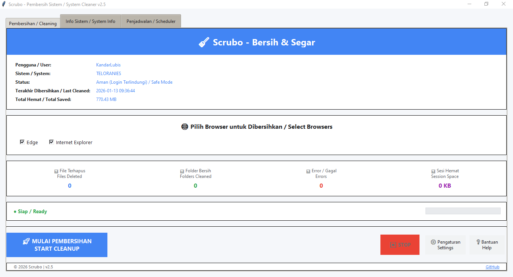Click the feather app icon in the title bar
513x277 pixels.
click(4, 4)
